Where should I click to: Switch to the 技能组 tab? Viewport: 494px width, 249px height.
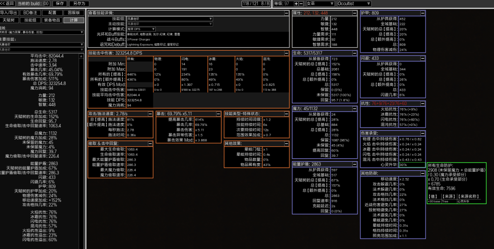(30, 20)
